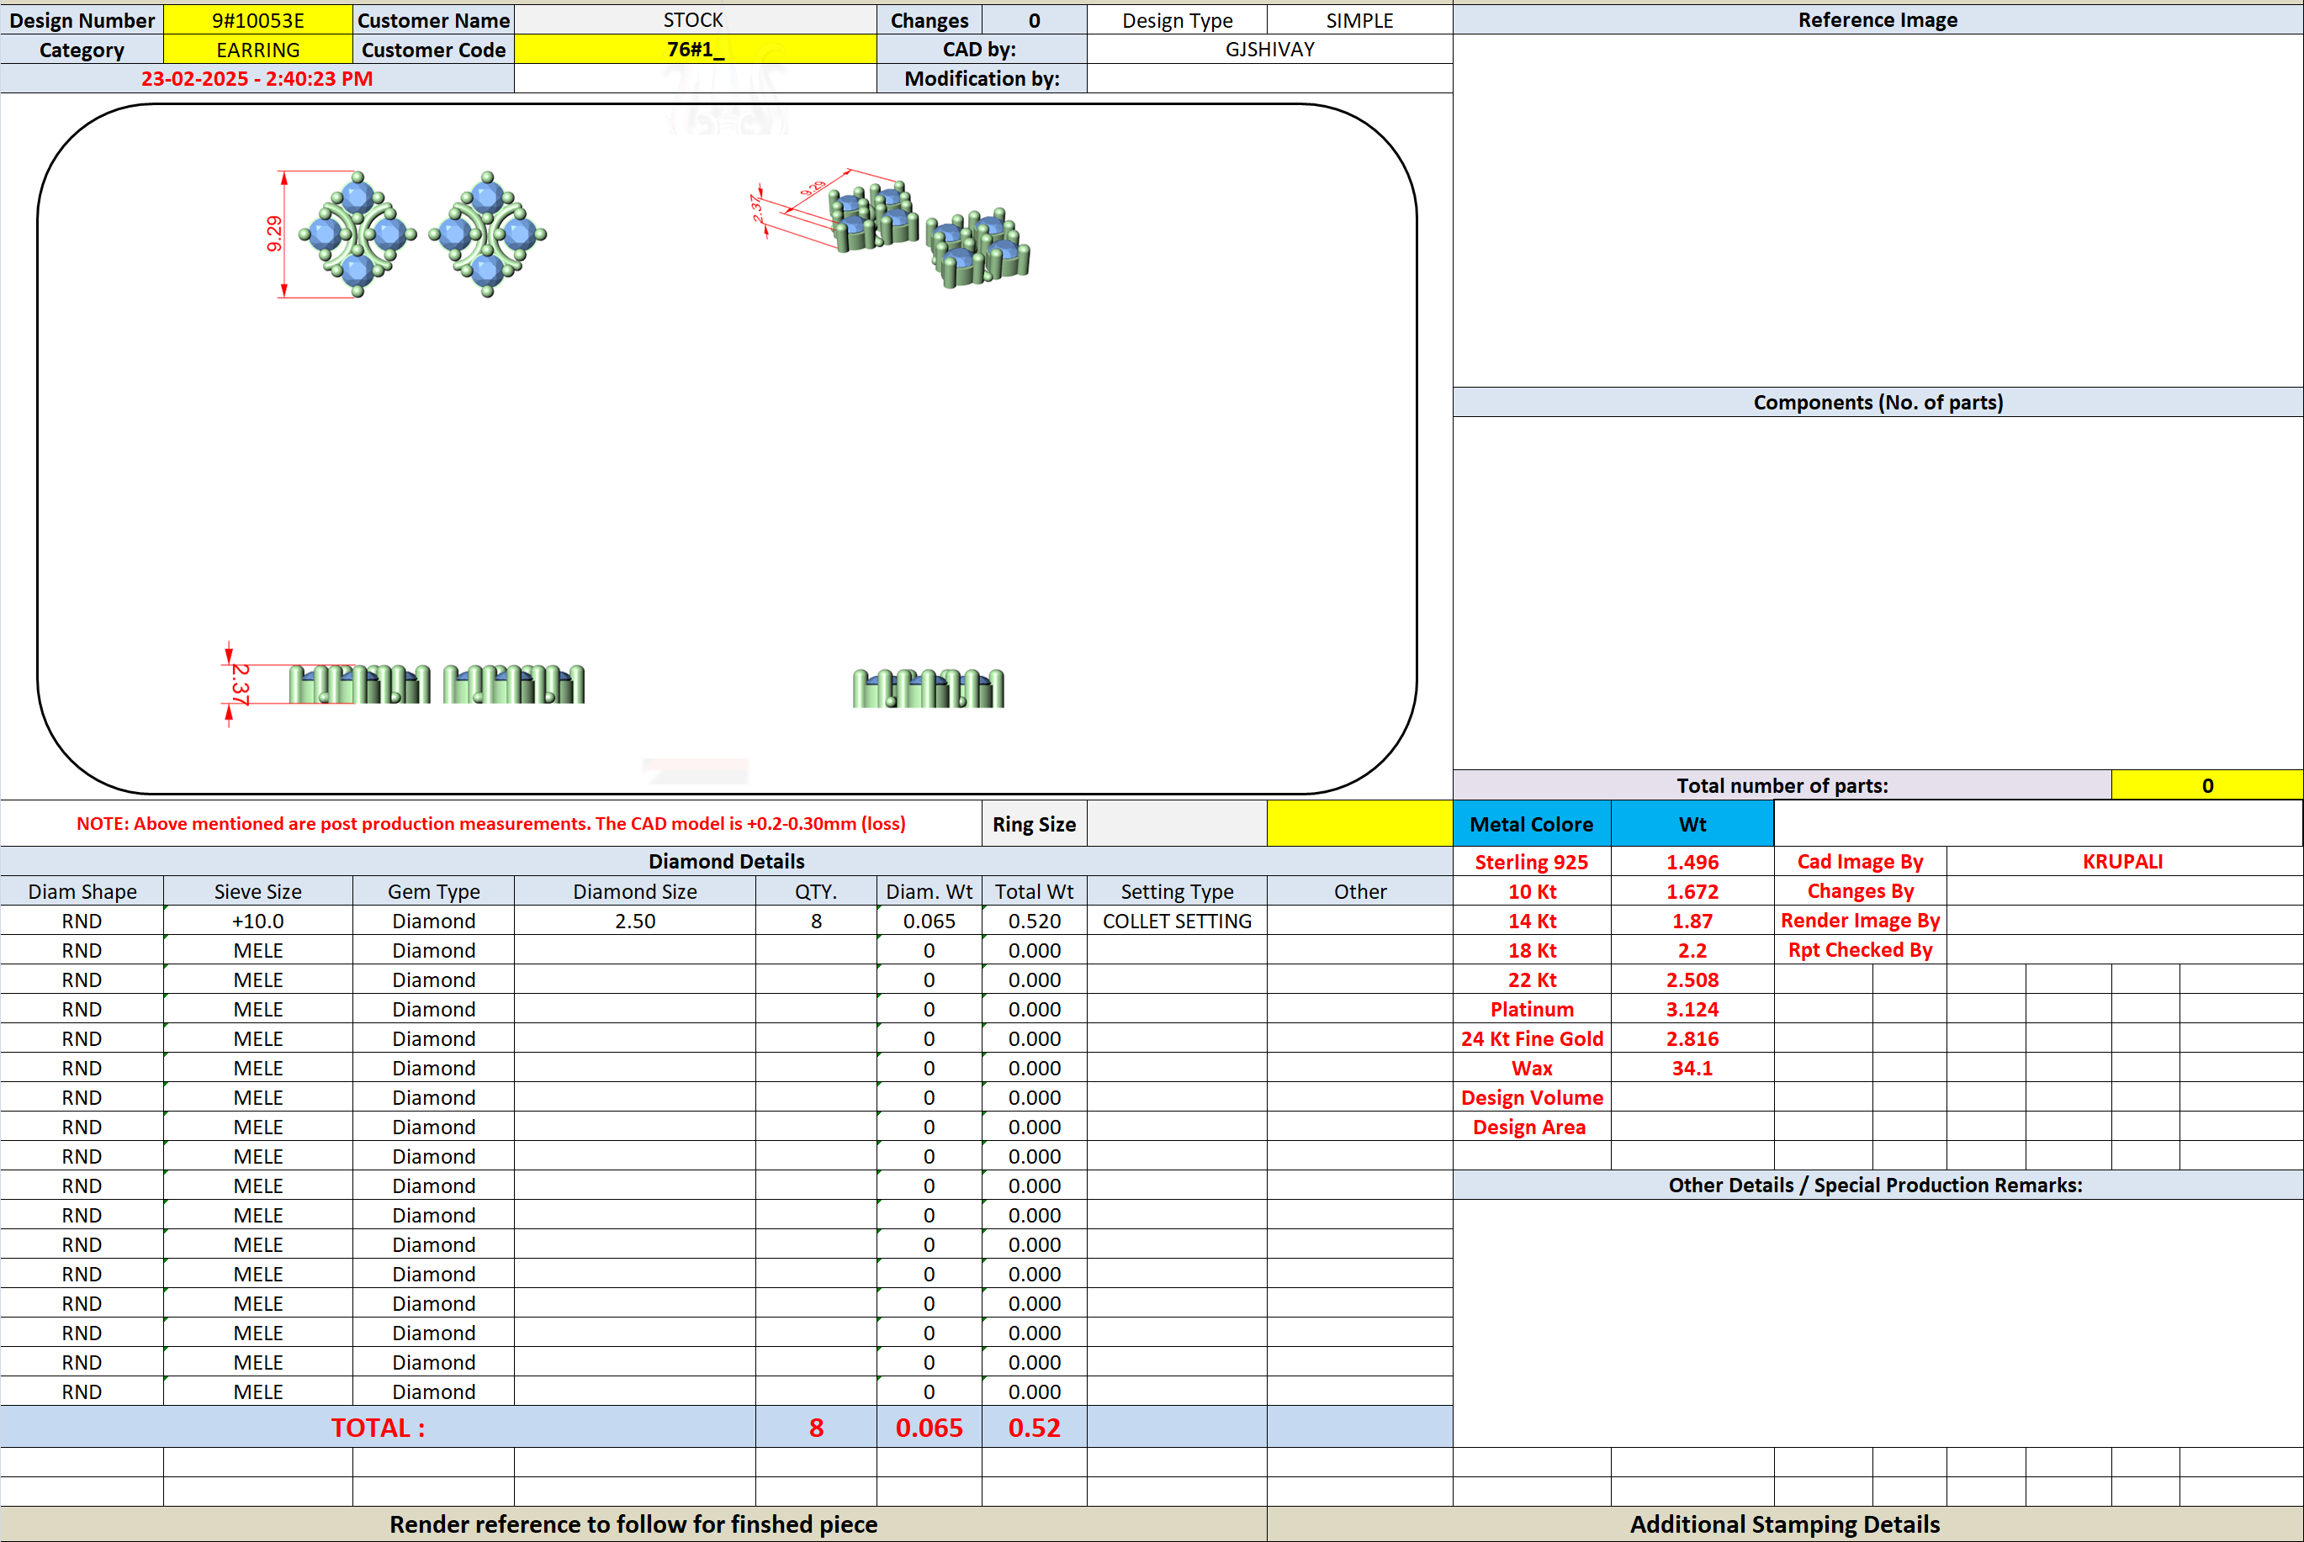Click the Design Area label
This screenshot has width=2304, height=1542.
(1532, 1127)
